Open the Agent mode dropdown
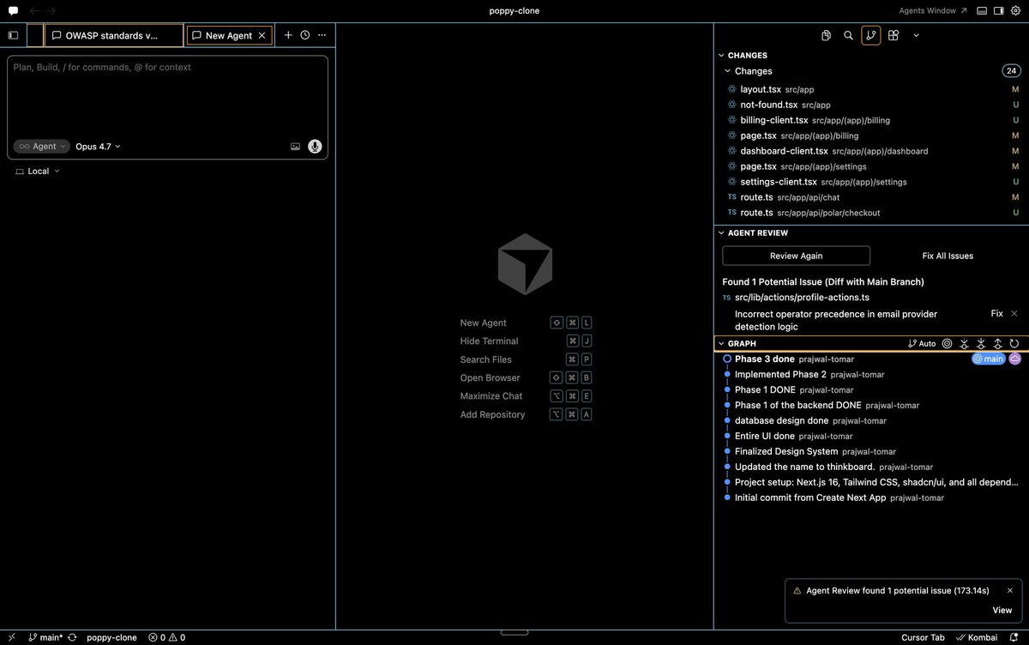1029x645 pixels. pos(42,147)
